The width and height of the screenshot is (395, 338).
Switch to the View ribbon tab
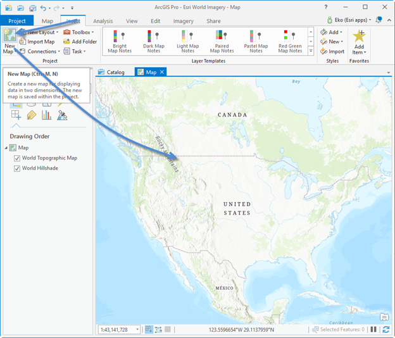[x=132, y=21]
